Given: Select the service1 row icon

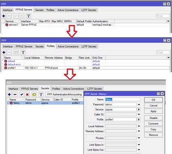Looking at the screenshot, I should (7, 25).
